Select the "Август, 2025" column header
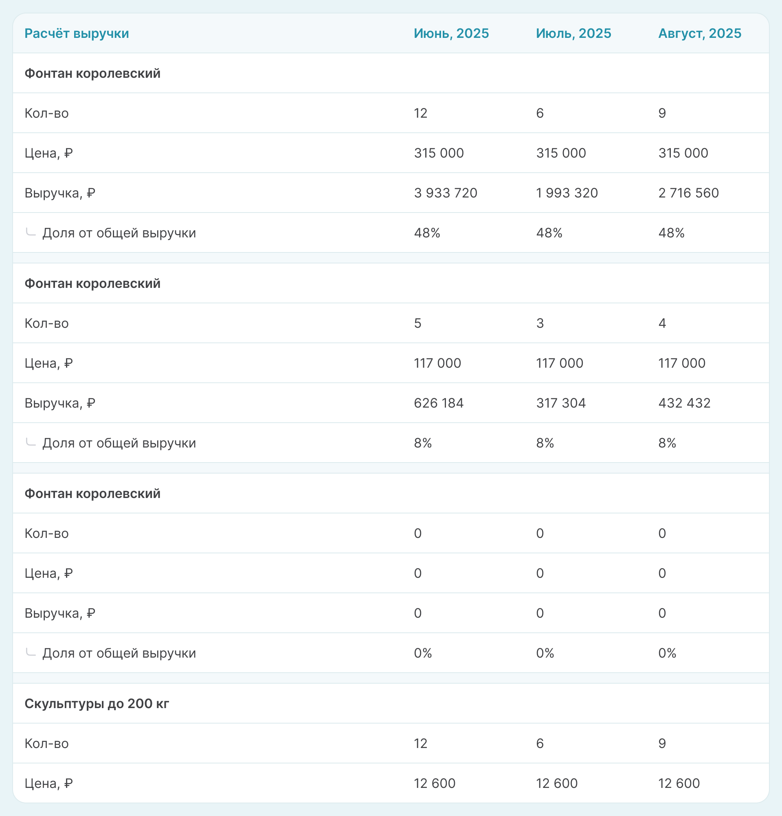The image size is (782, 816). click(x=700, y=33)
